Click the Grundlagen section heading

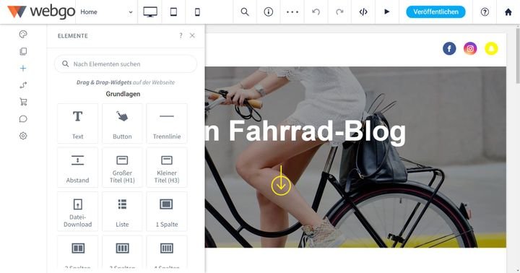123,94
